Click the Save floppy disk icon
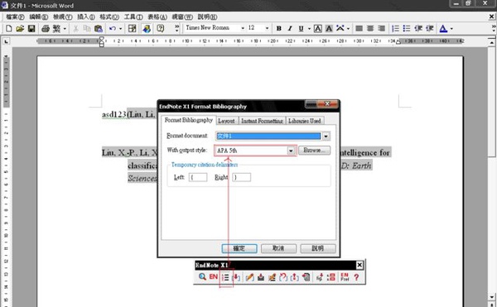The width and height of the screenshot is (497, 307). click(x=31, y=28)
